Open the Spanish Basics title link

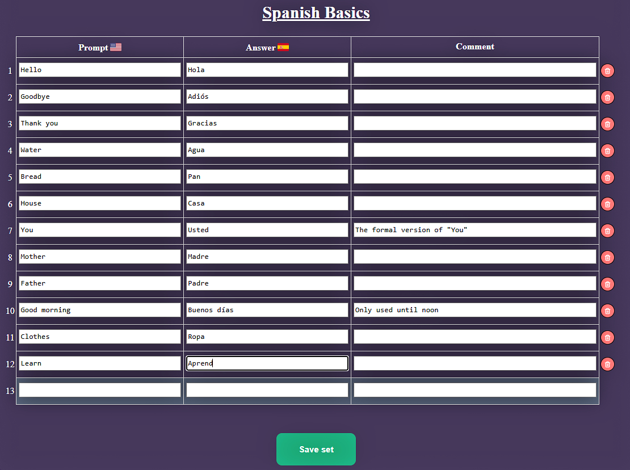316,13
